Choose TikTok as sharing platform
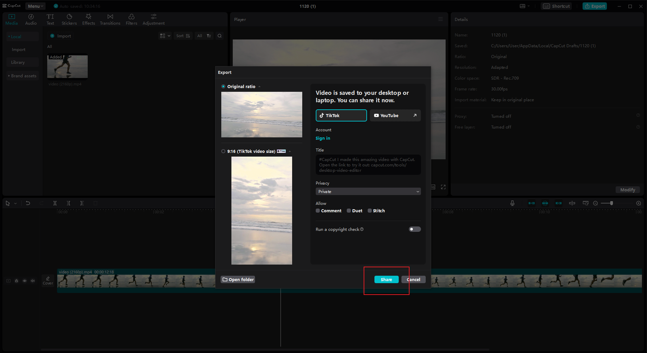The height and width of the screenshot is (353, 647). coord(341,115)
